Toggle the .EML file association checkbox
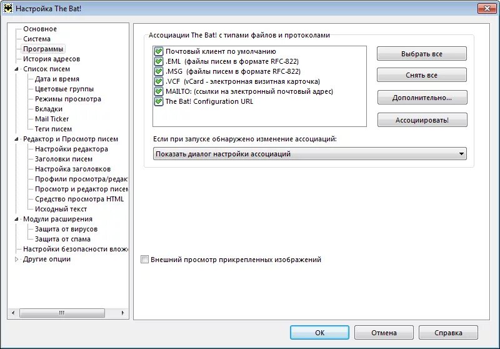 click(x=159, y=61)
